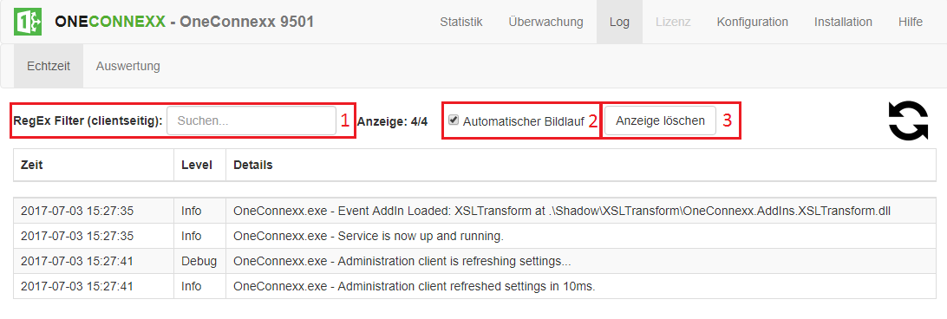Toggle the Automatischer Bildlauf checkbox
947x319 pixels.
click(x=453, y=120)
